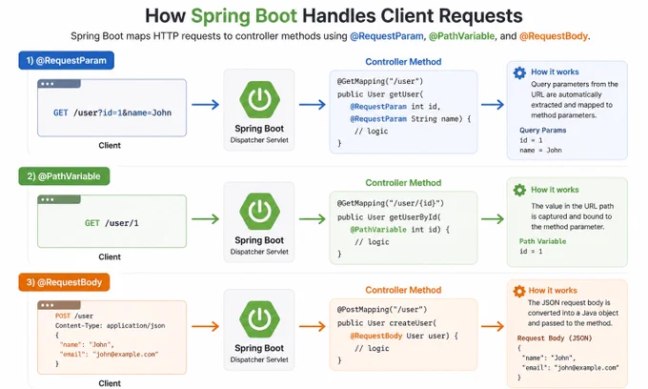Click the Spring Boot logo in the @PathVariable row
Screen dimensions: 648x389
(x=259, y=212)
